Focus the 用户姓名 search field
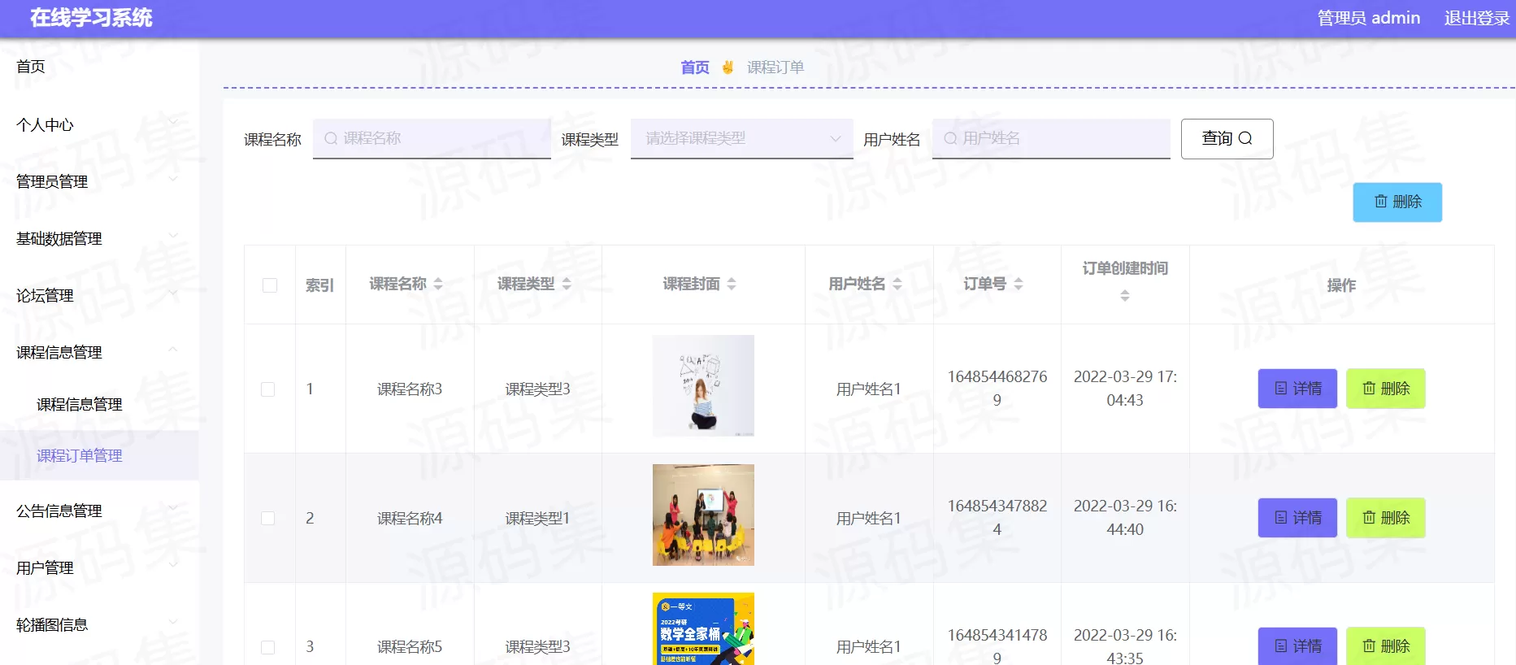This screenshot has width=1516, height=665. click(x=1051, y=138)
